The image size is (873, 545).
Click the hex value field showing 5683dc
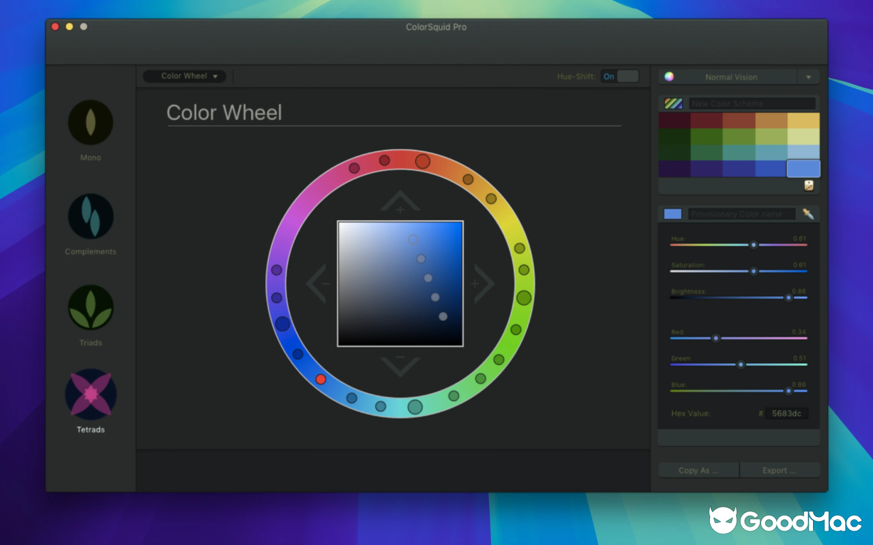coord(788,413)
